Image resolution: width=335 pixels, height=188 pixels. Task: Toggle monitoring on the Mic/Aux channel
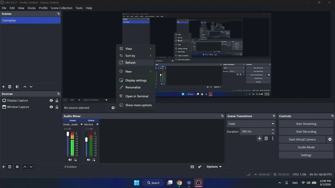click(94, 160)
